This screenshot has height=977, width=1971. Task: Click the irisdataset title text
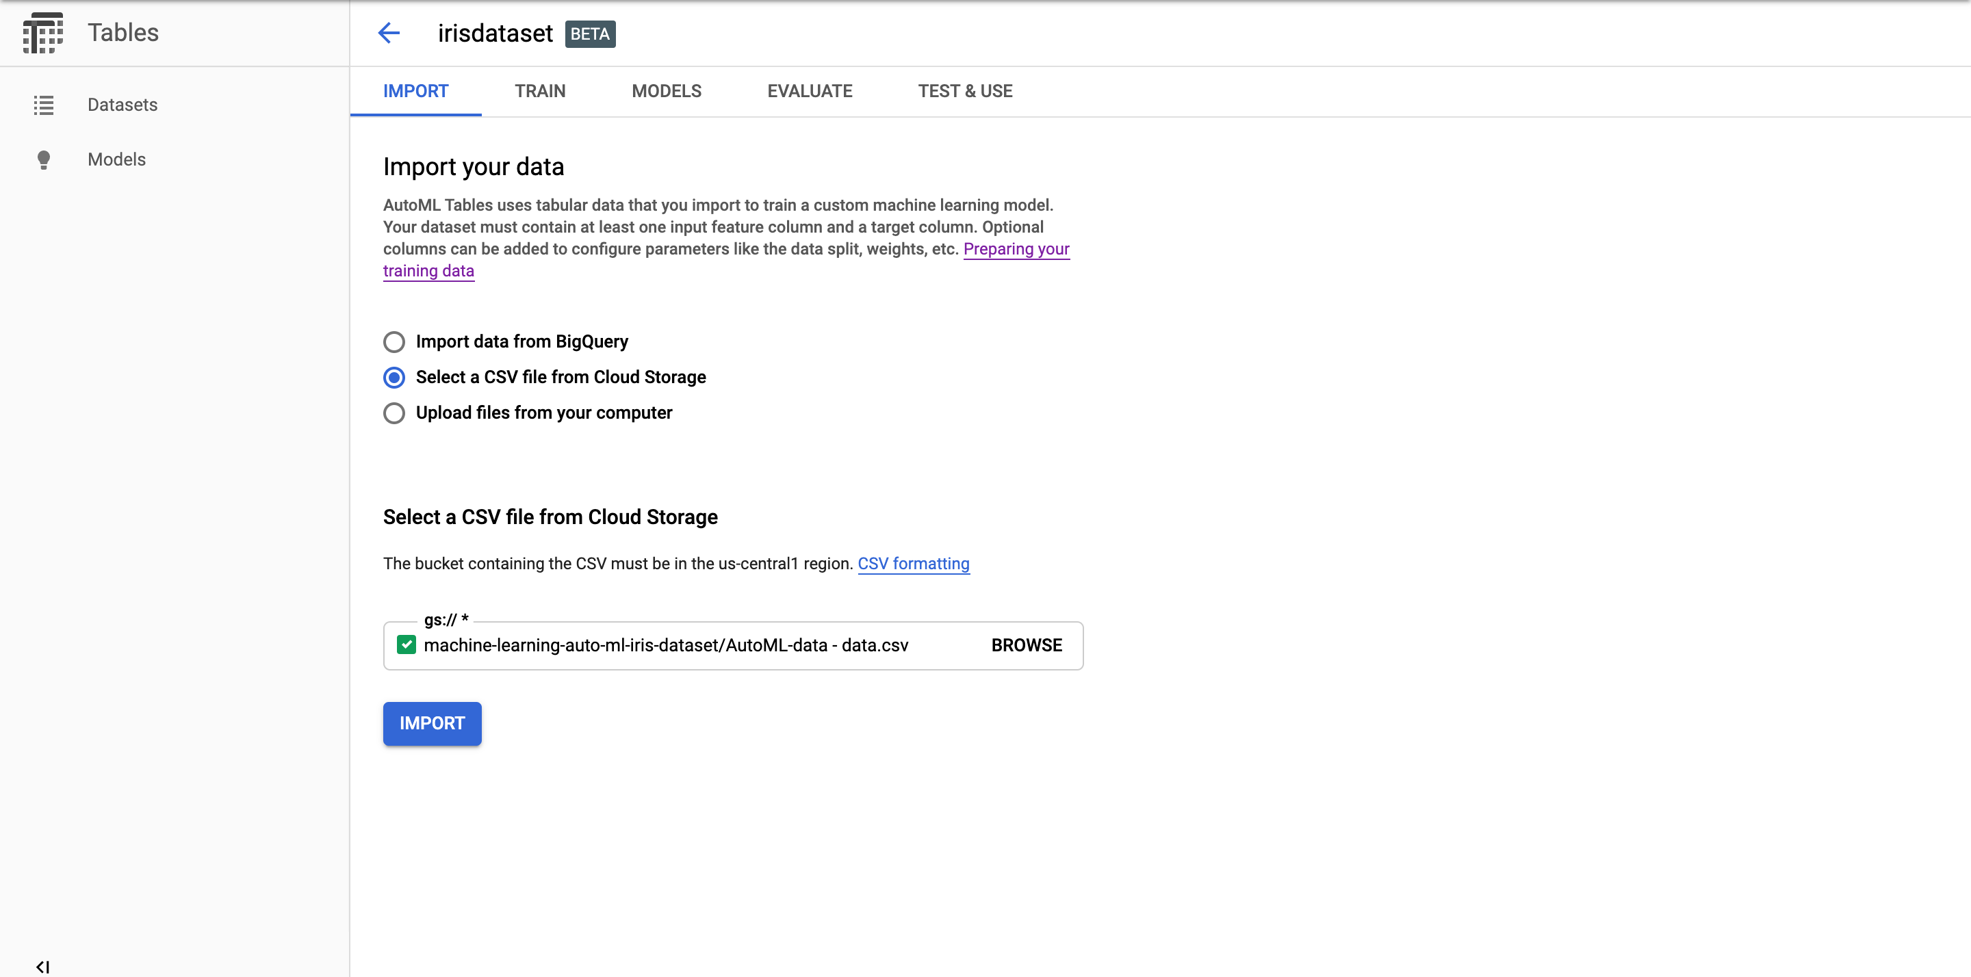(x=495, y=33)
